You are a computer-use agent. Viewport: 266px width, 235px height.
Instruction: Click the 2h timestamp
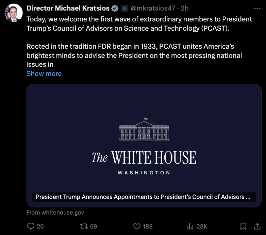[x=185, y=8]
